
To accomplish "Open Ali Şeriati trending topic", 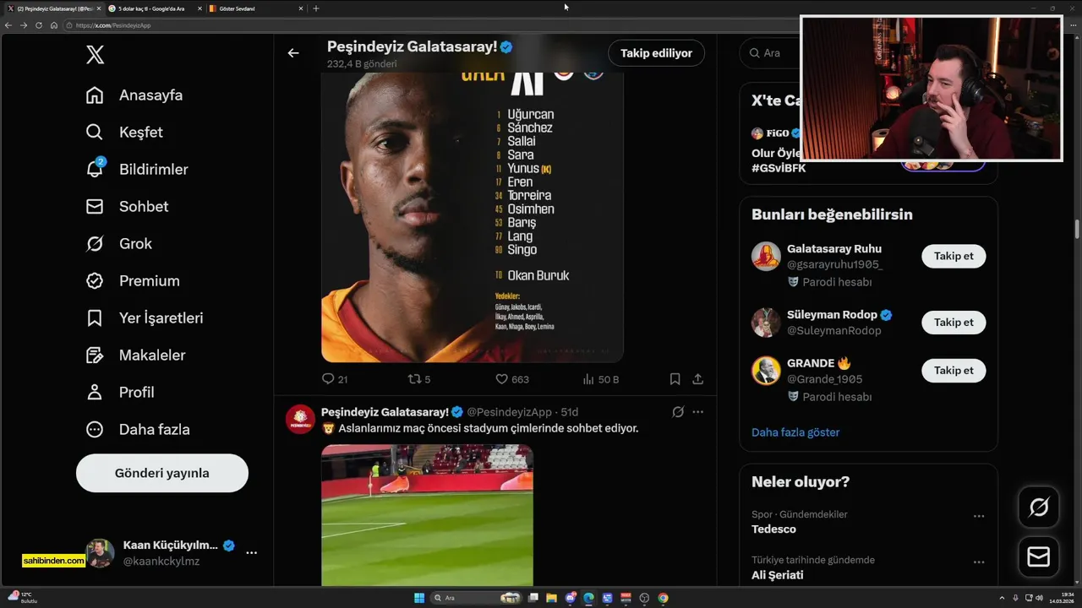I will [x=777, y=575].
